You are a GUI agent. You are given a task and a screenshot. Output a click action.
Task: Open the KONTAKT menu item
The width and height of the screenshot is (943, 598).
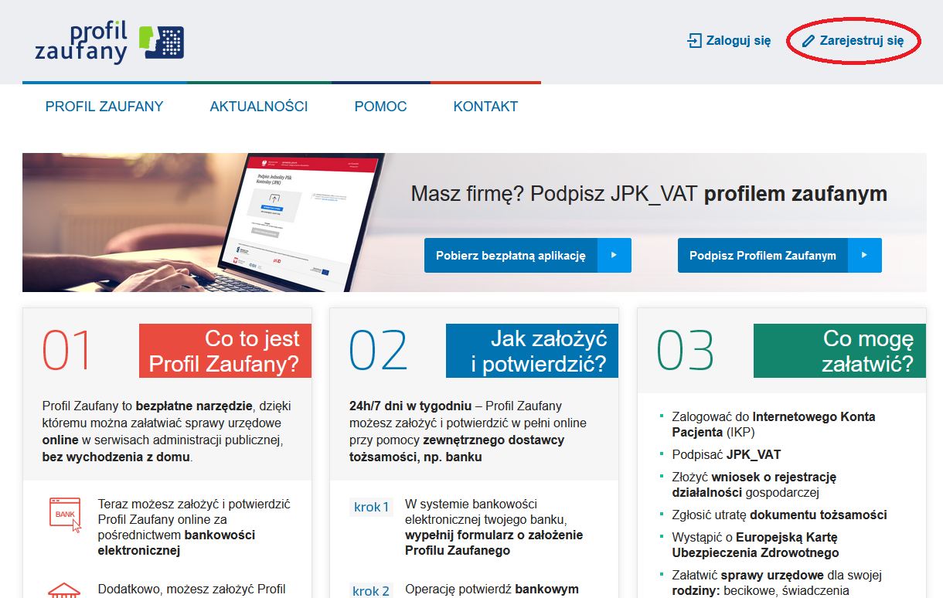[485, 107]
